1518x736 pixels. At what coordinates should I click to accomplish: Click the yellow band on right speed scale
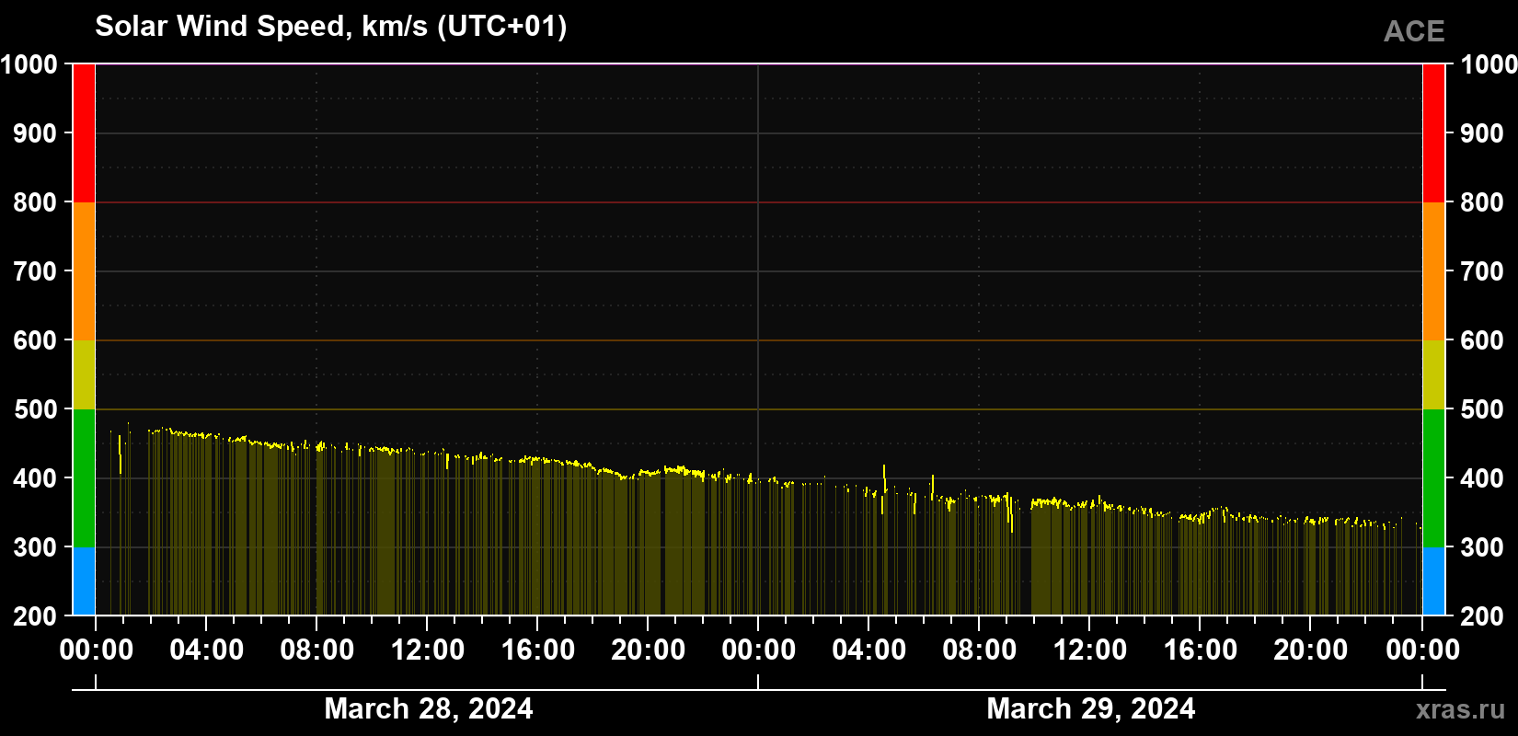[x=1433, y=374]
